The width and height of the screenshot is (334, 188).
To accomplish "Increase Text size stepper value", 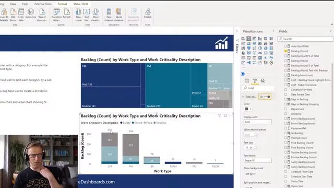I will pos(255,146).
